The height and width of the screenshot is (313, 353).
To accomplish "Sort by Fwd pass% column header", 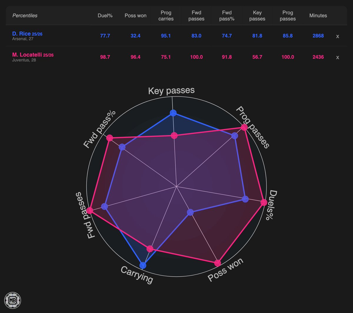I will (227, 16).
